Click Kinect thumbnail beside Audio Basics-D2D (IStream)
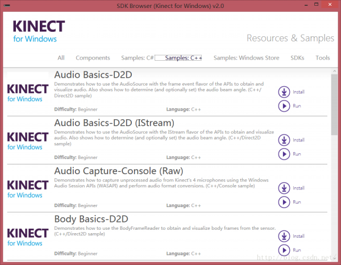The width and height of the screenshot is (341, 265). (x=28, y=141)
